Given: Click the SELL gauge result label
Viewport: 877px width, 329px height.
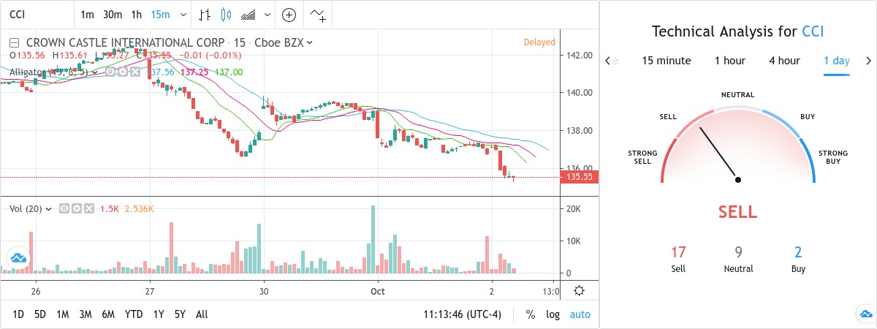Looking at the screenshot, I should (737, 212).
